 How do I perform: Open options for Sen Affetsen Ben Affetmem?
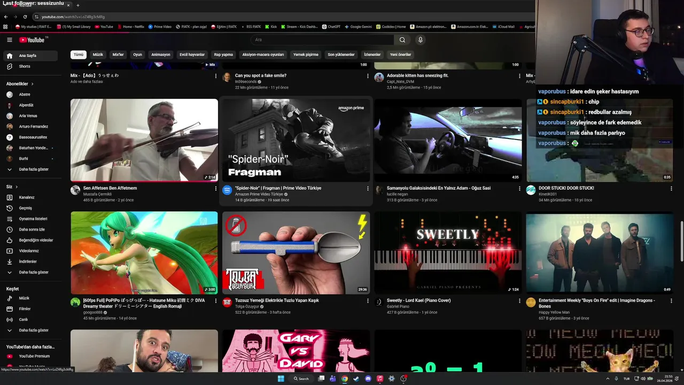216,189
